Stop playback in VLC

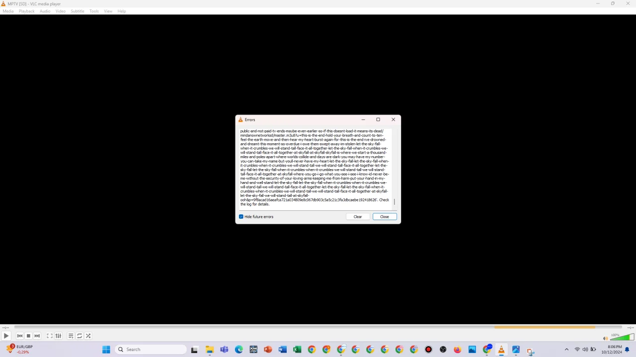coord(28,336)
